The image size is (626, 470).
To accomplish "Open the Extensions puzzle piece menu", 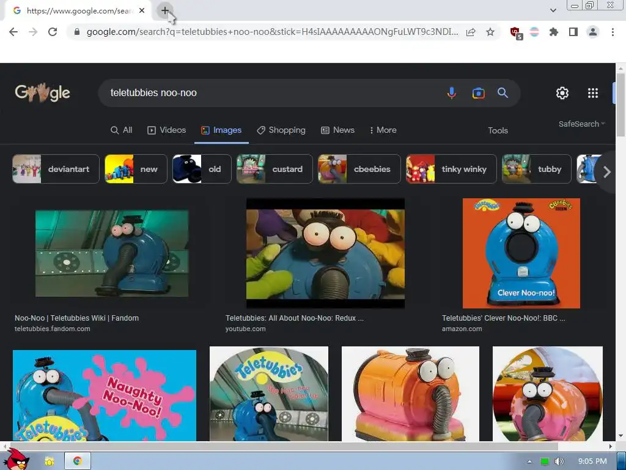I will (553, 32).
